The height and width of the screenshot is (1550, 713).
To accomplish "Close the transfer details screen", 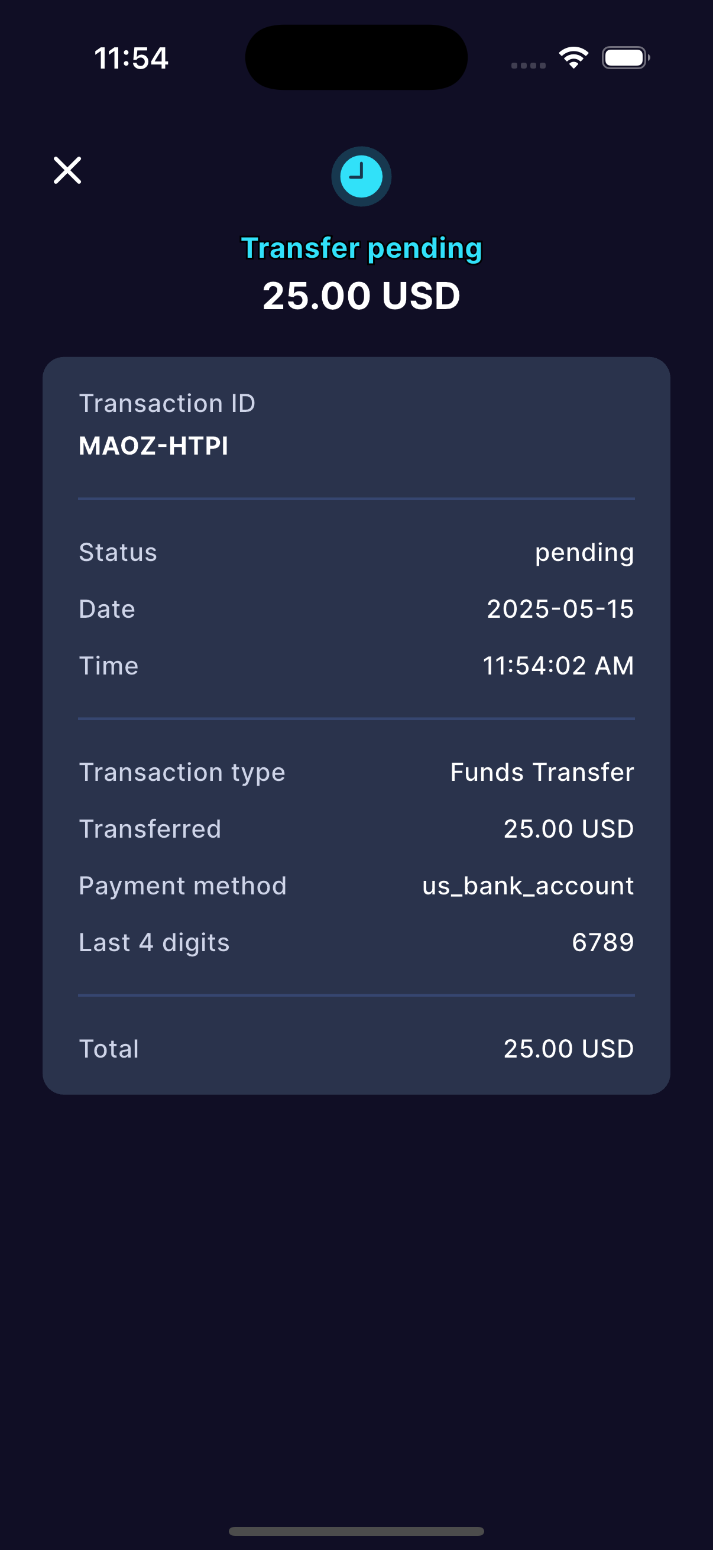I will [x=67, y=170].
